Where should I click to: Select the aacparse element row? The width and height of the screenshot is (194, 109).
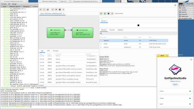coord(134,47)
